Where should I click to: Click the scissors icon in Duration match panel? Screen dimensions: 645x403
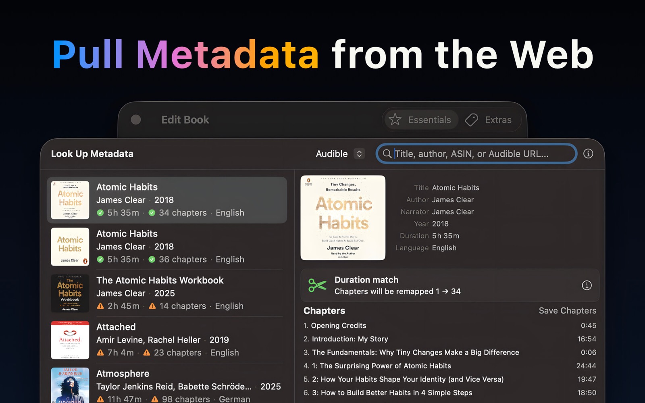pos(317,285)
